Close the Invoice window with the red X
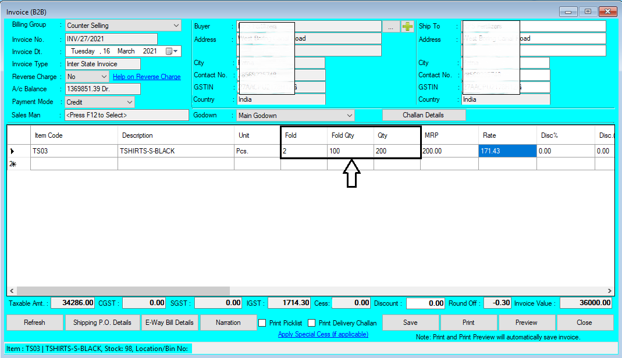 click(x=607, y=11)
